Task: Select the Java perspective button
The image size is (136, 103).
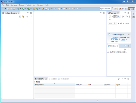Action: click(x=131, y=9)
